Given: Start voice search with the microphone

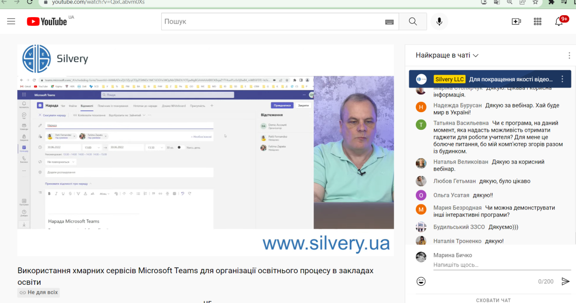Looking at the screenshot, I should [x=439, y=22].
